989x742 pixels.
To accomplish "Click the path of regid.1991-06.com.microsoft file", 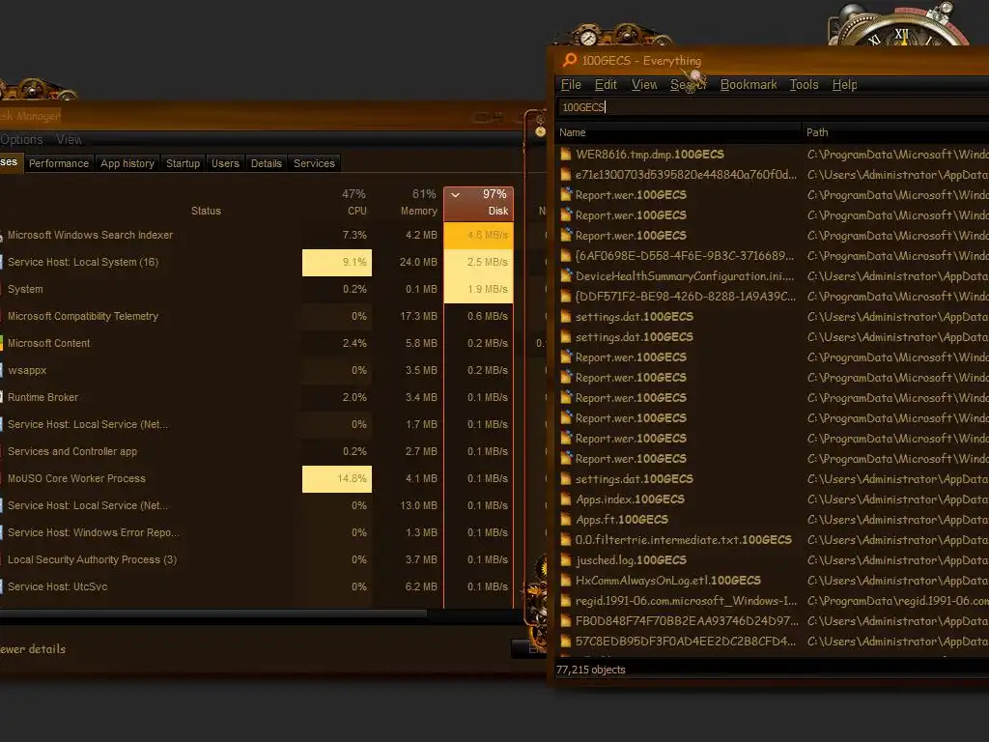I will pos(897,601).
